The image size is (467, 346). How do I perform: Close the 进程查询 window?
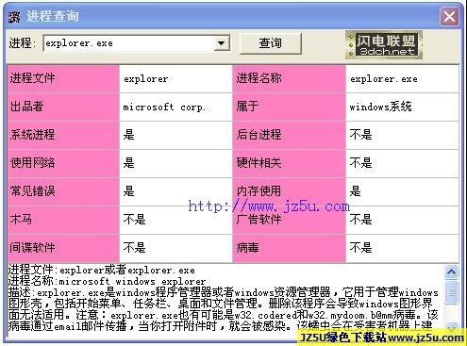tap(449, 16)
